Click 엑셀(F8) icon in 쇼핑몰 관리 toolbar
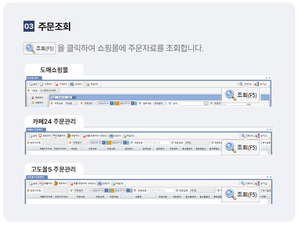This screenshot has width=299, height=226. [88, 84]
